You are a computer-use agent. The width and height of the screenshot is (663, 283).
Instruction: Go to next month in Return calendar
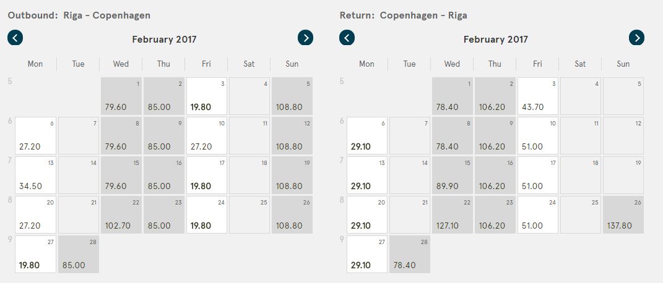pyautogui.click(x=636, y=38)
